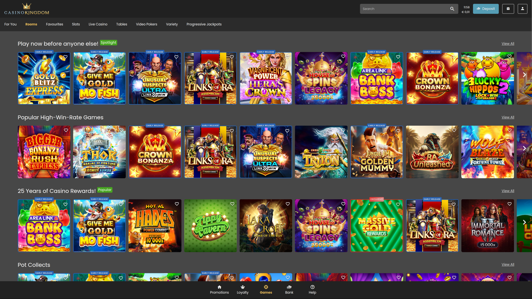Click View All for Pot Collects
The width and height of the screenshot is (532, 299).
click(508, 264)
